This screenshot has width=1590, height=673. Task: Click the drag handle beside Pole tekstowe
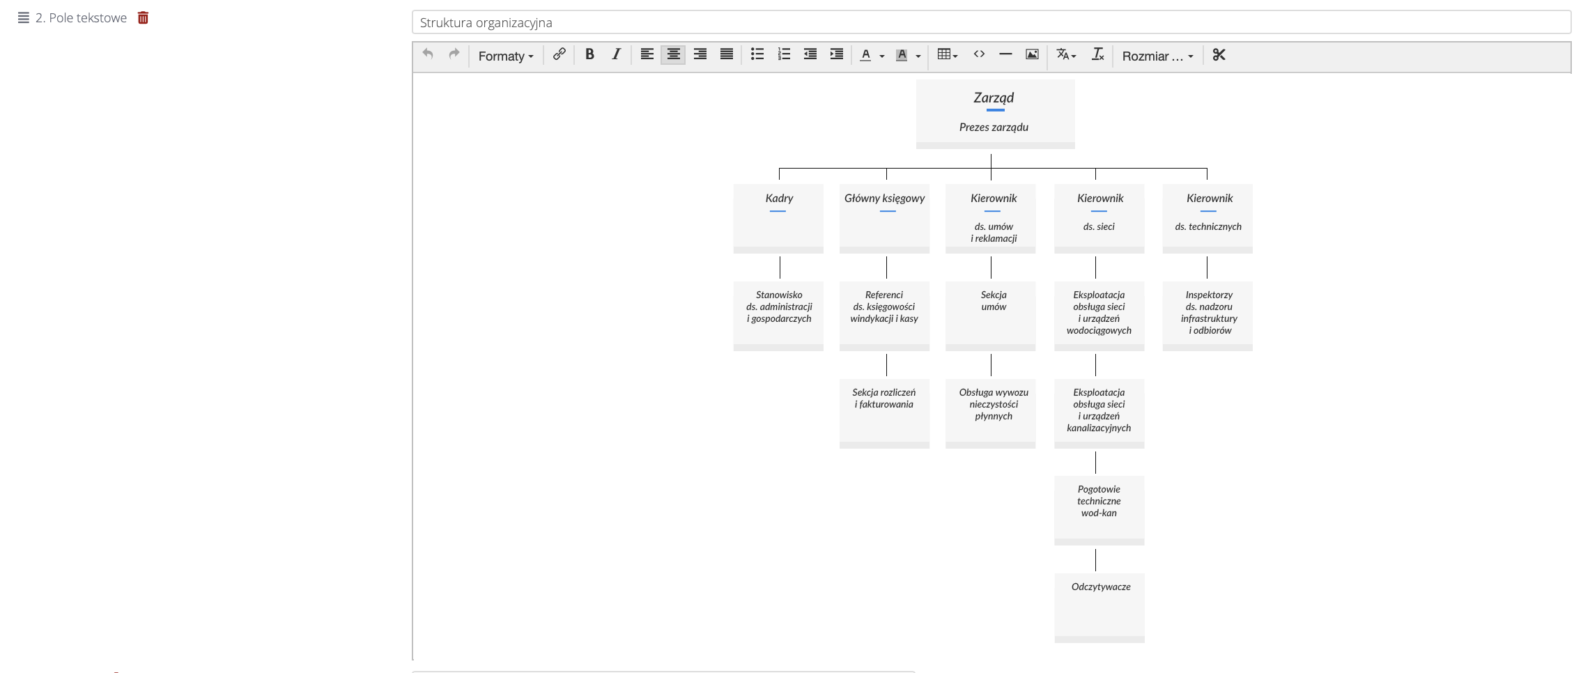pos(24,18)
